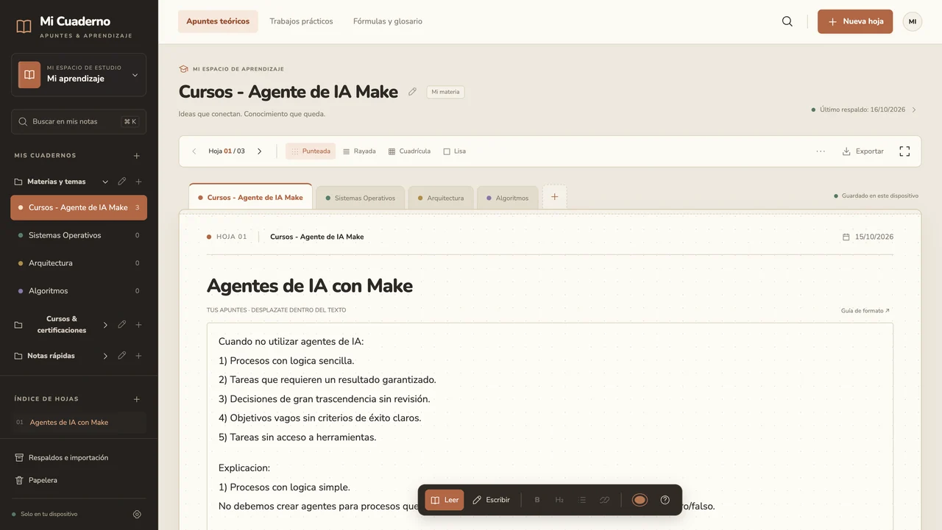Export the current sheet
This screenshot has width=942, height=530.
tap(863, 151)
